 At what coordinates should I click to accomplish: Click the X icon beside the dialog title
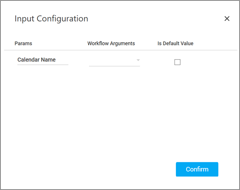227,19
